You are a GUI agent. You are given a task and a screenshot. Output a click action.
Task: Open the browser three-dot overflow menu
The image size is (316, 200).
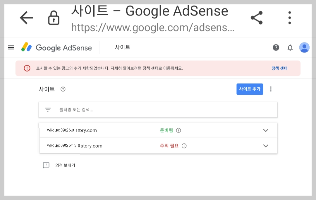point(290,18)
